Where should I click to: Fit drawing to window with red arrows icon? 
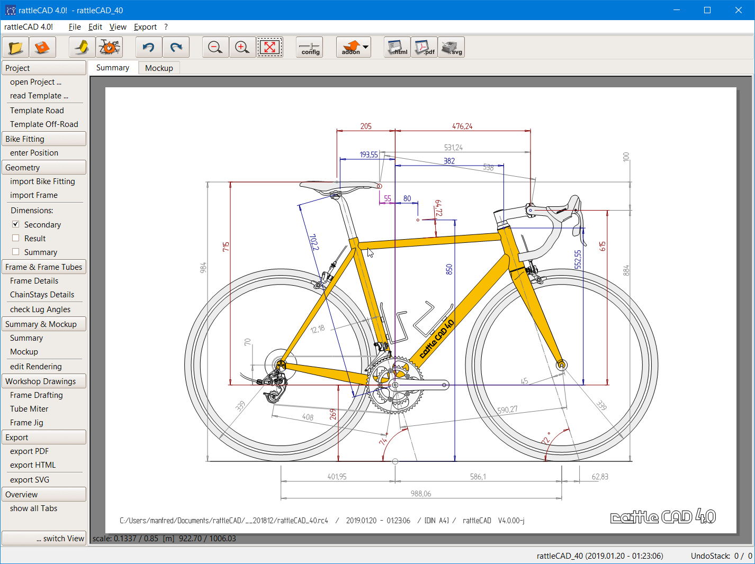(x=270, y=47)
